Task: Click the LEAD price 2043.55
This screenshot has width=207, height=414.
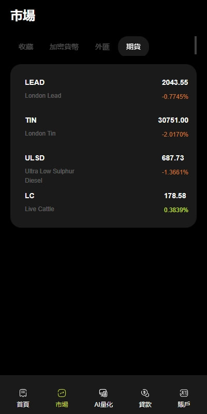Action: pos(175,82)
